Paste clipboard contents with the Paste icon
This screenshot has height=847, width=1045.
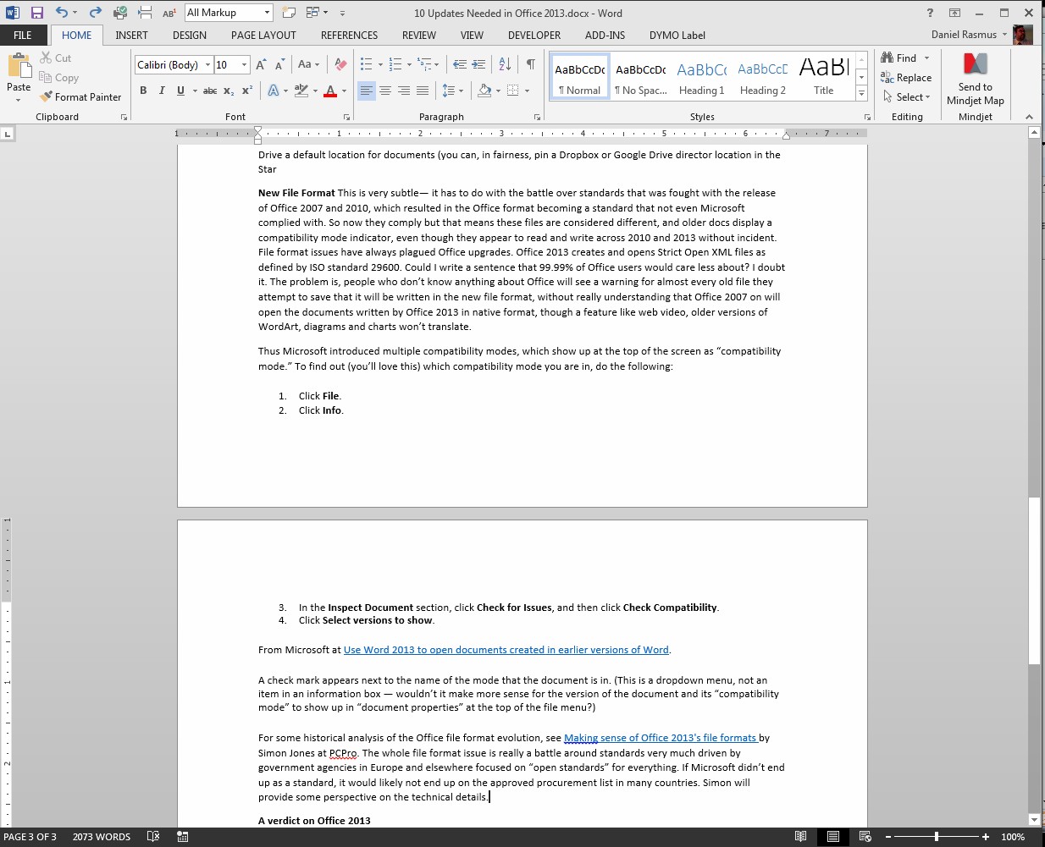19,66
